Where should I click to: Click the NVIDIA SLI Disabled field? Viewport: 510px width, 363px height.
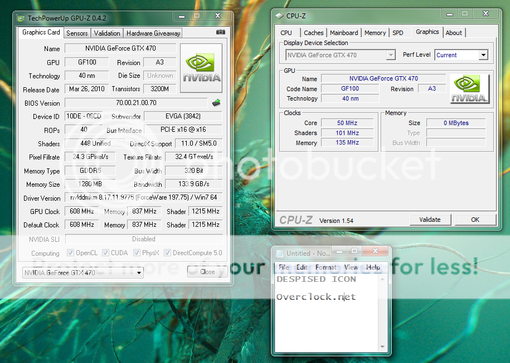(x=144, y=239)
